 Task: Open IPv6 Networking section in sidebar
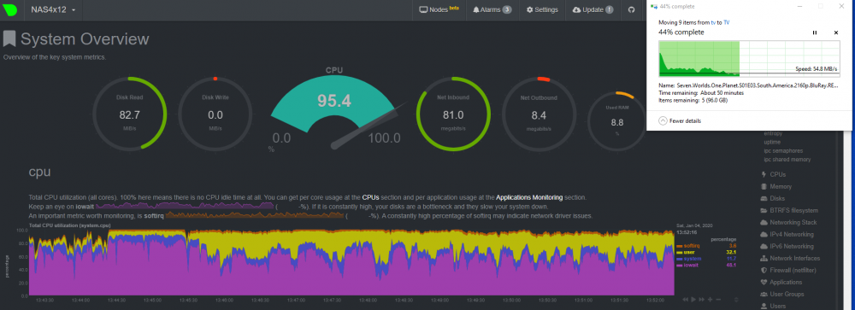click(x=787, y=247)
